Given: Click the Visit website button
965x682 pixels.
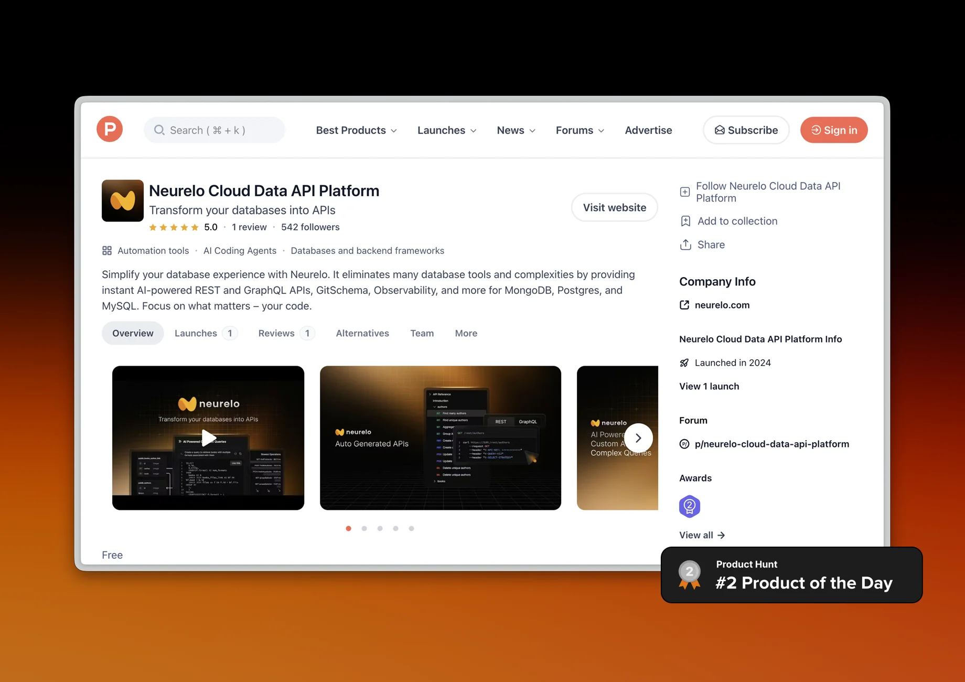Looking at the screenshot, I should [614, 207].
